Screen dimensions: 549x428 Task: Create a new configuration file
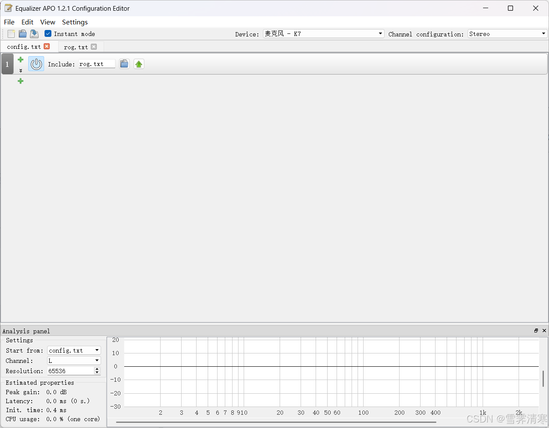[x=10, y=33]
